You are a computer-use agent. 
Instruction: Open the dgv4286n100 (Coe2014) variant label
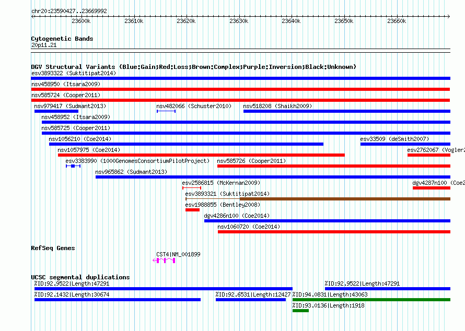[x=237, y=216]
